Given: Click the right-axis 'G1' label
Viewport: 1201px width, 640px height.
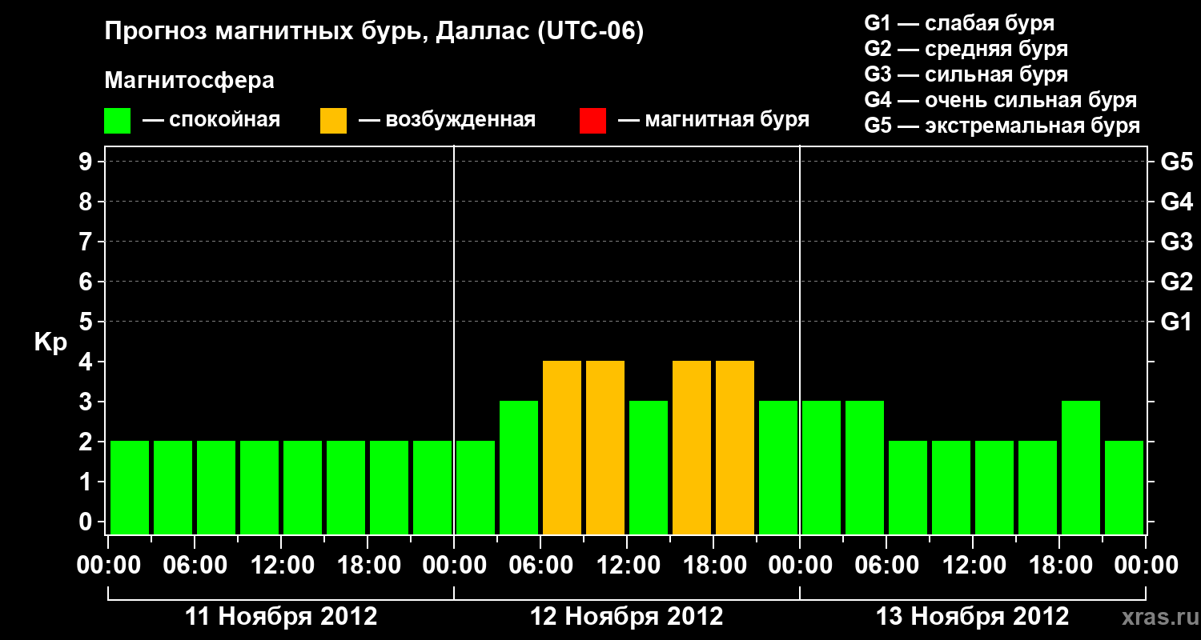Looking at the screenshot, I should coord(1176,322).
